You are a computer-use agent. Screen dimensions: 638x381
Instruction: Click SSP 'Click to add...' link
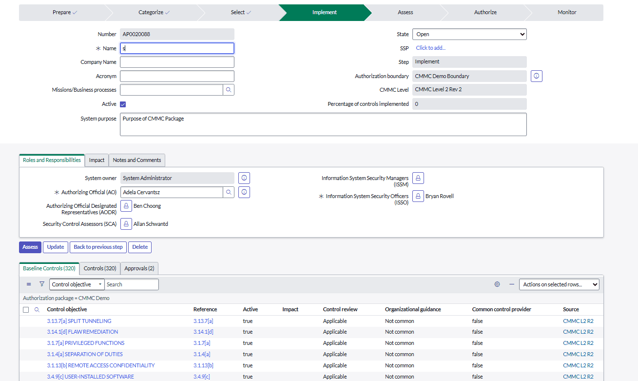point(431,48)
